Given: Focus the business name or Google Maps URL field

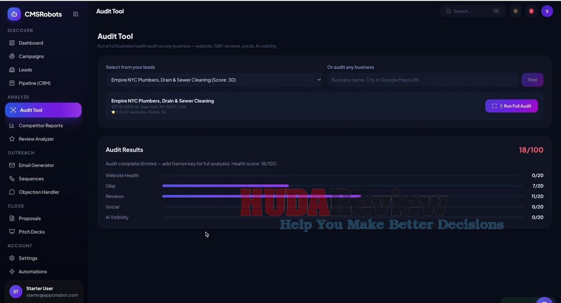Looking at the screenshot, I should (x=422, y=80).
